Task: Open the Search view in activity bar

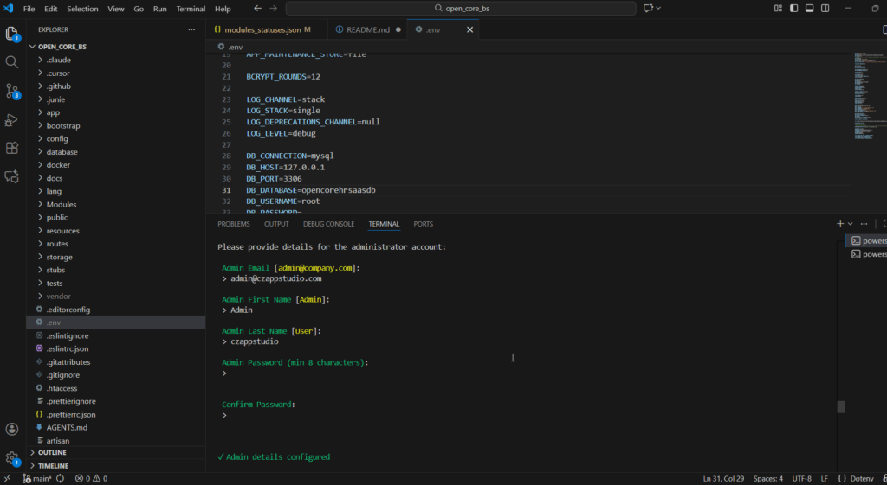Action: 12,62
